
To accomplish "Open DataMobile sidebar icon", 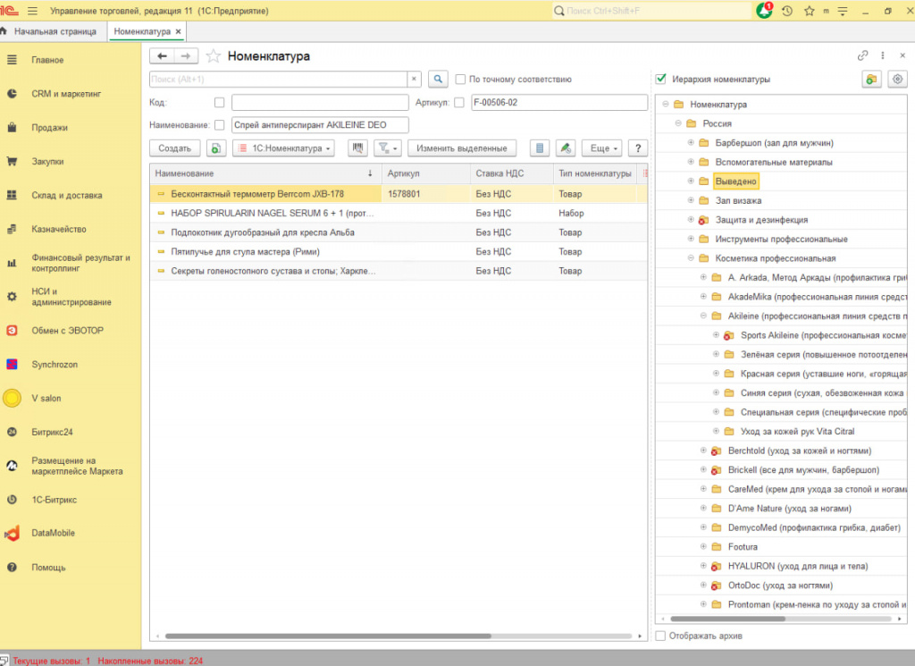I will tap(12, 533).
